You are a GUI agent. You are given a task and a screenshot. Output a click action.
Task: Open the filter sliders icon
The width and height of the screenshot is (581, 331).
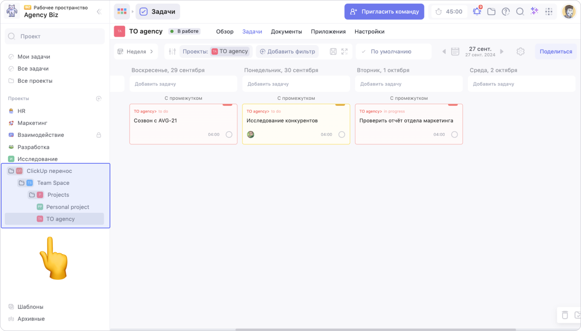[x=172, y=52]
